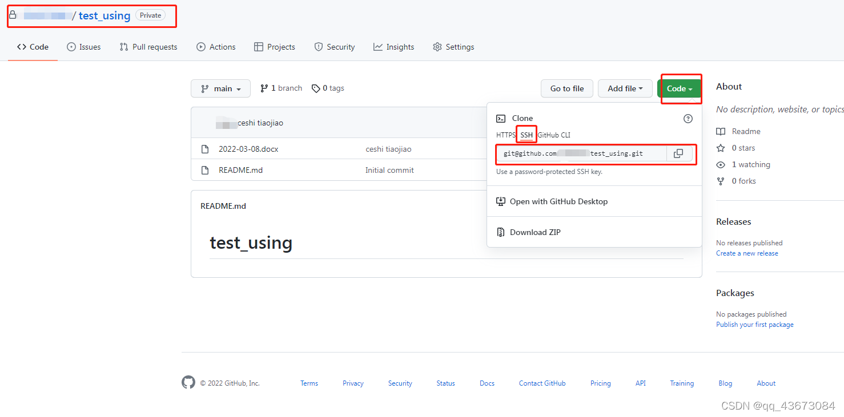This screenshot has height=417, width=844.
Task: Open the latest commit message ceshi tiaojiao
Action: (260, 123)
